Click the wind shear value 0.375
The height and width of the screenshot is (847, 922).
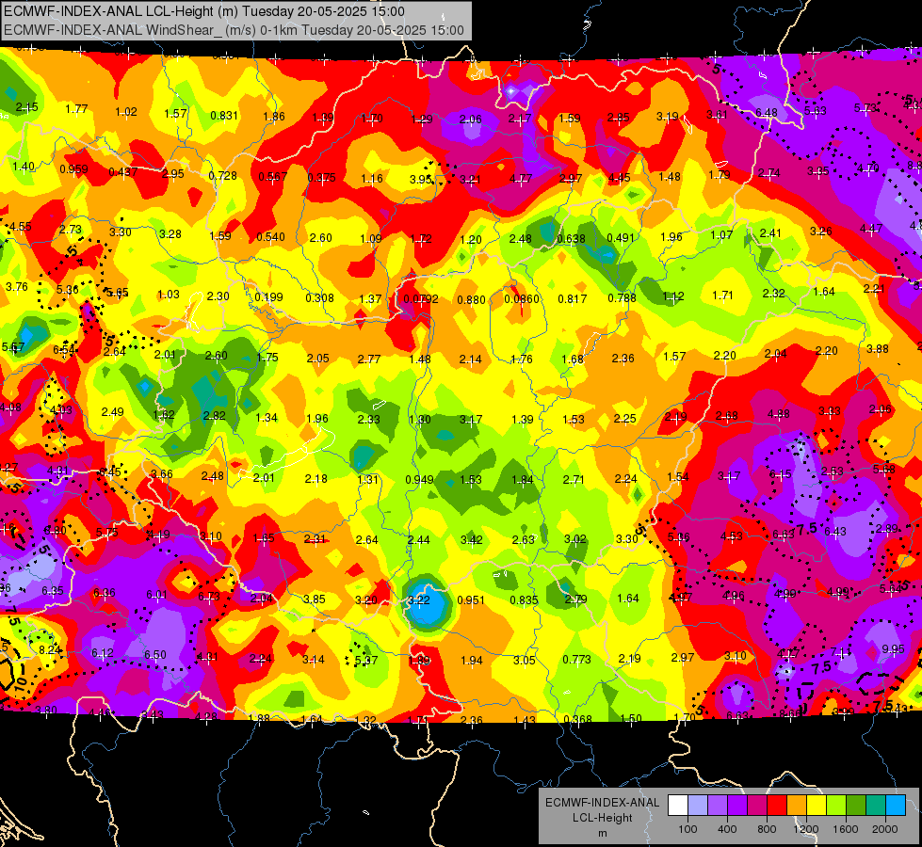[321, 178]
